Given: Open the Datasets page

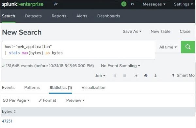Looking at the screenshot, I should [33, 16].
